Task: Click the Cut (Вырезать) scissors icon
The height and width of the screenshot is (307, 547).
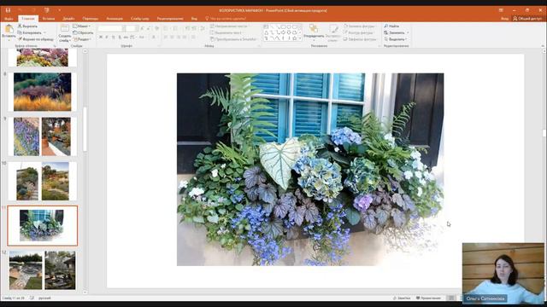Action: [20, 26]
